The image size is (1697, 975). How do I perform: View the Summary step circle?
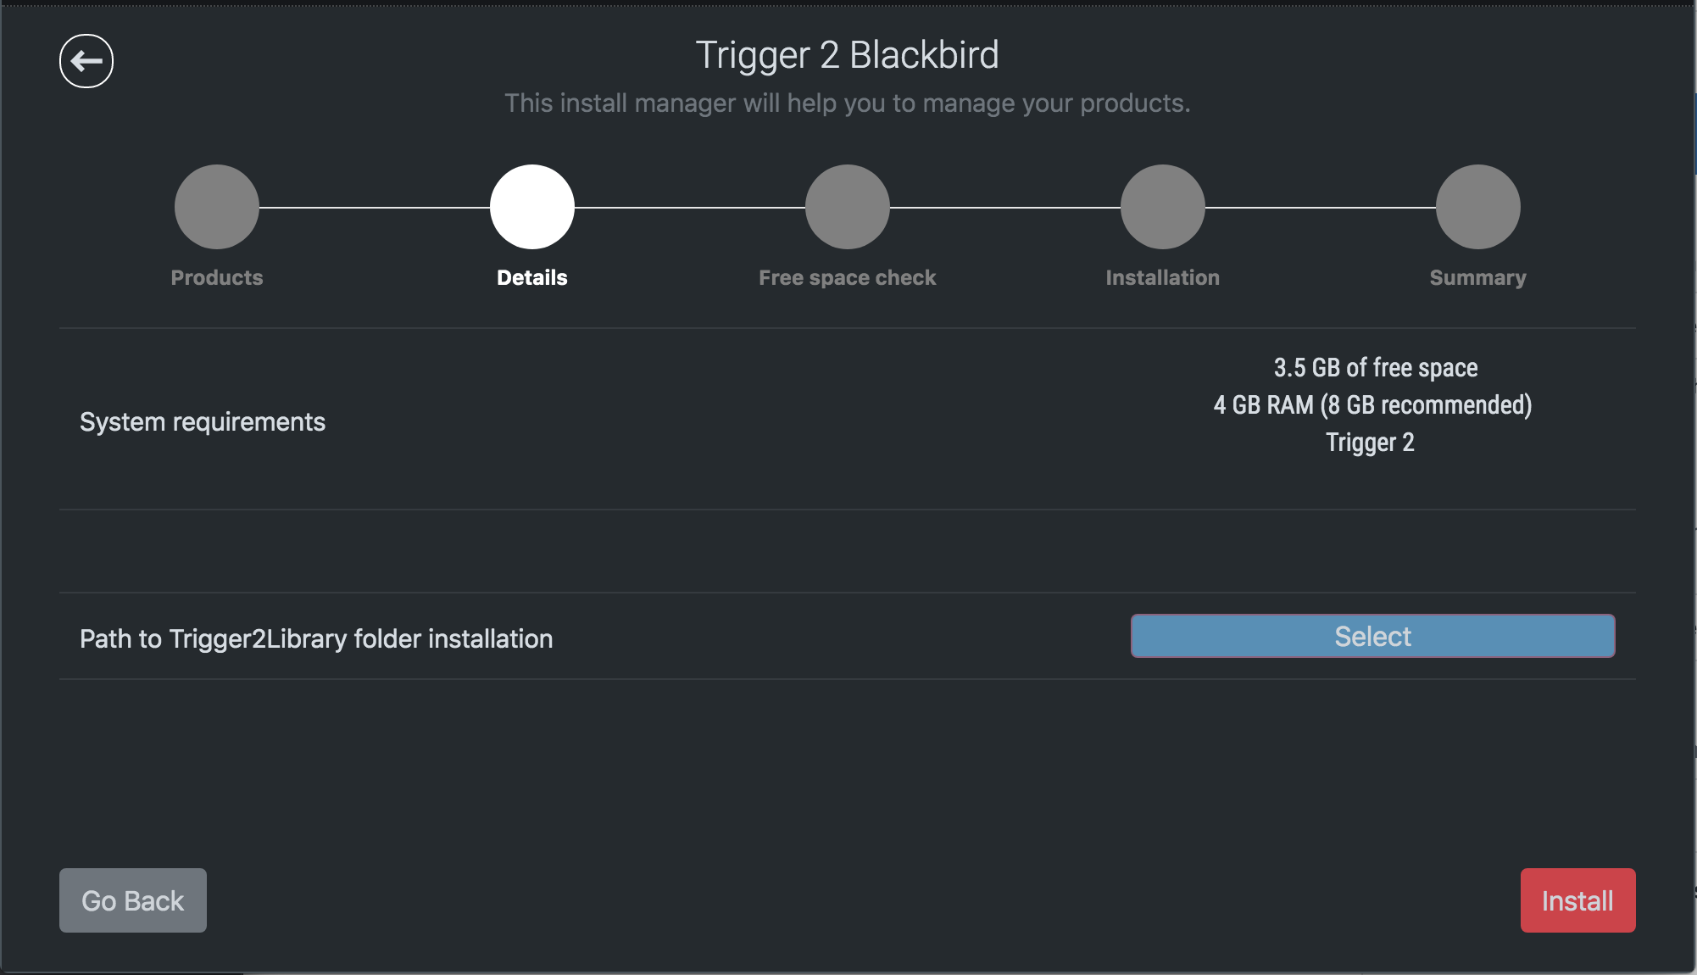[x=1478, y=207]
